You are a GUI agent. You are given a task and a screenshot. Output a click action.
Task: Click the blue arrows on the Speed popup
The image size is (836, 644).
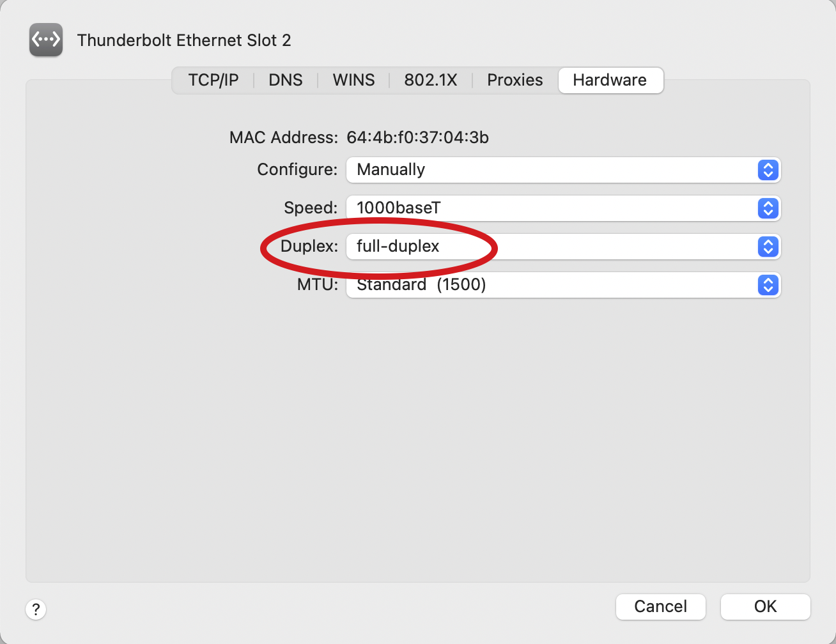[x=768, y=208]
